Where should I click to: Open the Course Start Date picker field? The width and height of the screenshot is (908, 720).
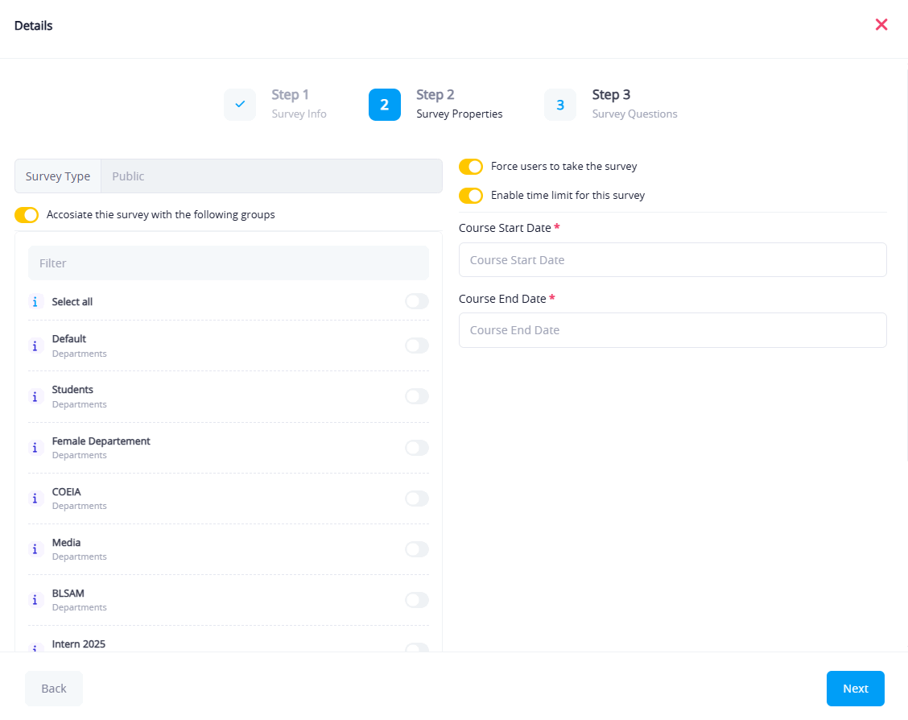pyautogui.click(x=672, y=260)
